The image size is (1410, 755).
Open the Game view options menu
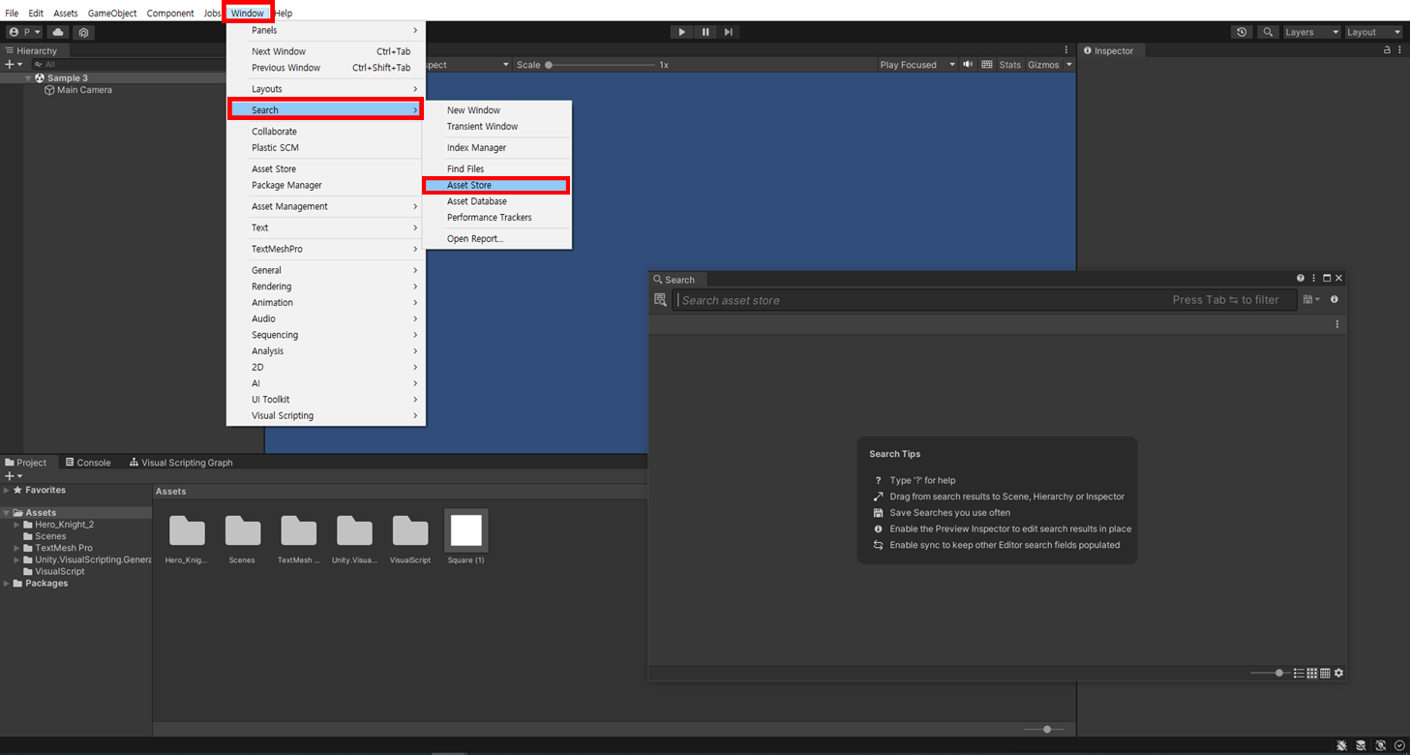(x=1066, y=50)
